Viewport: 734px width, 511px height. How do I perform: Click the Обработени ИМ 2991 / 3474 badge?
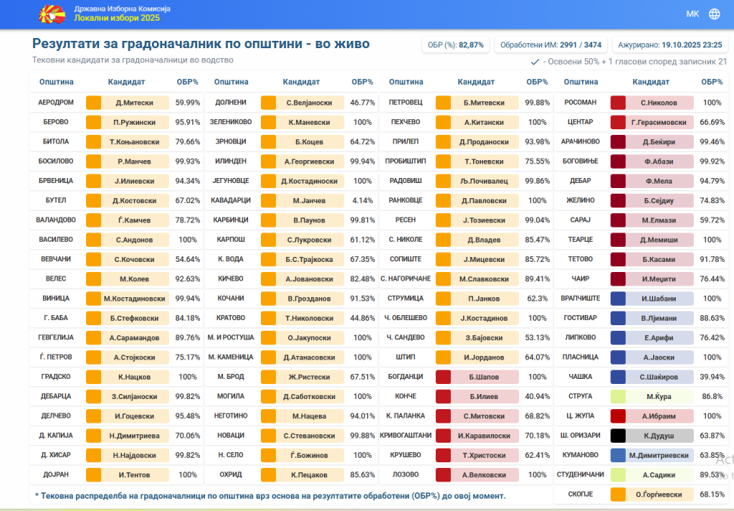[550, 44]
